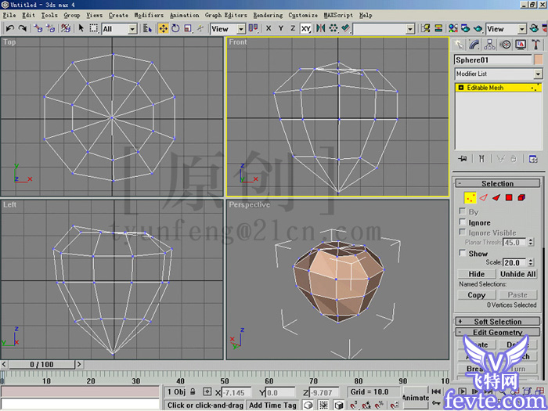The image size is (548, 411).
Task: Activate the Select and Move tool
Action: pyautogui.click(x=163, y=29)
